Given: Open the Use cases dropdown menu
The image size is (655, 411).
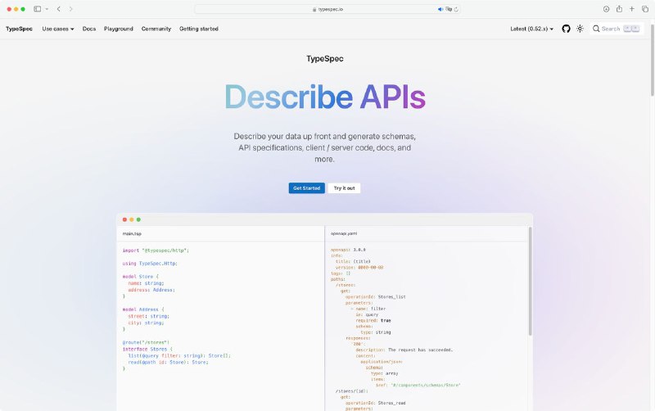Looking at the screenshot, I should [x=58, y=29].
